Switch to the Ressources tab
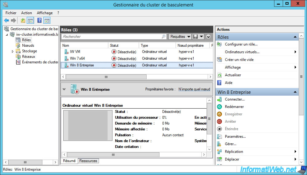The width and height of the screenshot is (307, 175). coord(88,161)
